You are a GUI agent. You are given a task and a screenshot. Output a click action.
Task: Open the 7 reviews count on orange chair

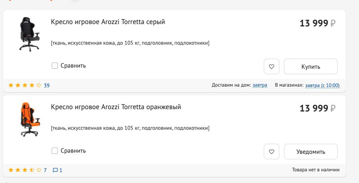[45, 170]
